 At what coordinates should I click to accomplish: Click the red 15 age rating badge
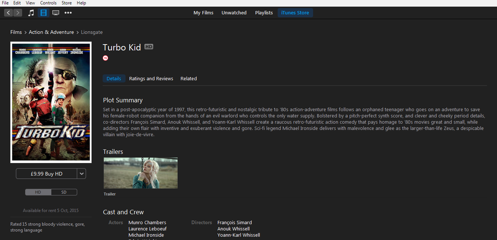click(105, 58)
